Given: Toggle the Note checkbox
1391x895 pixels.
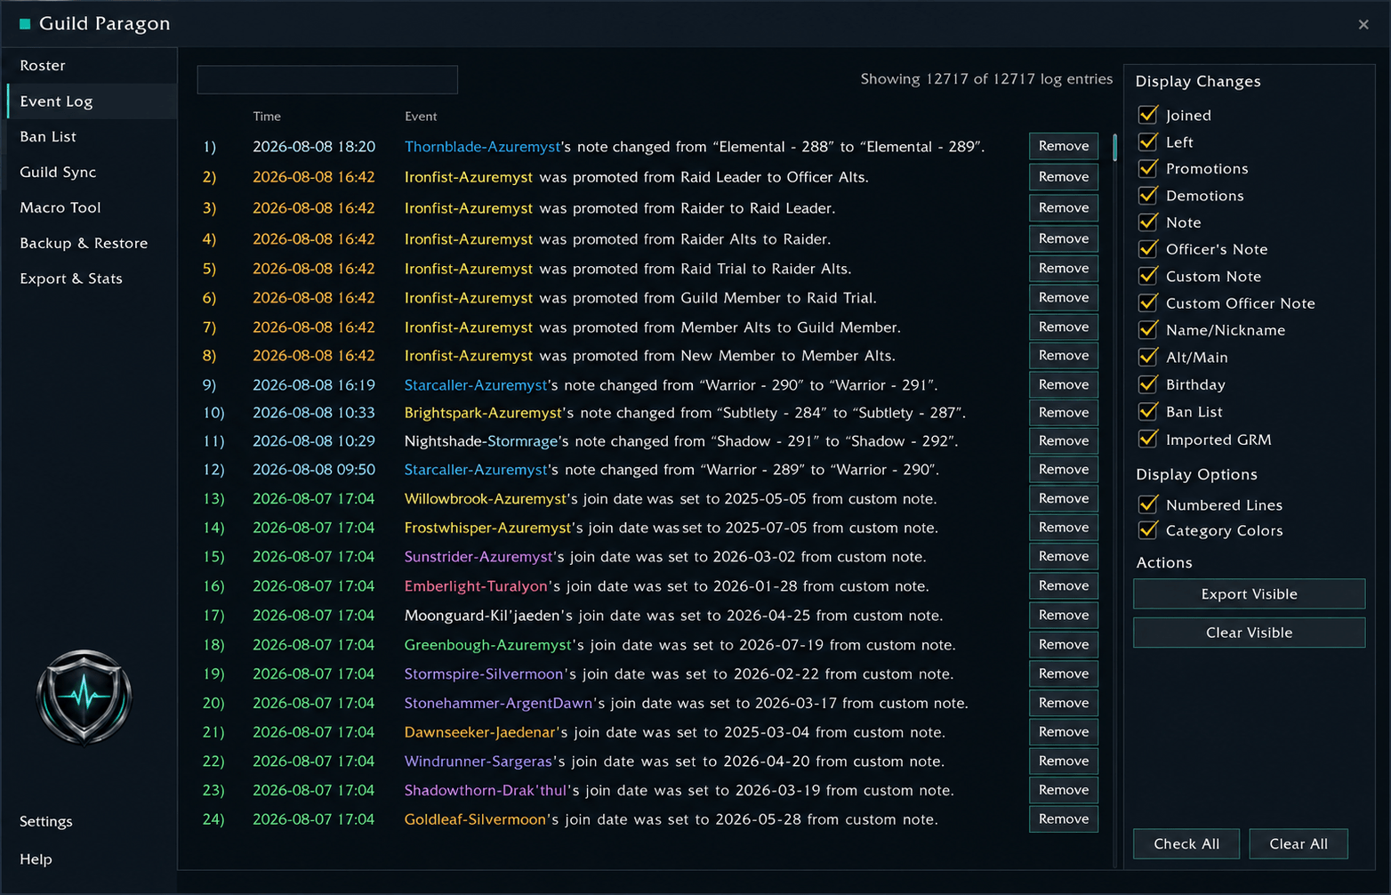Looking at the screenshot, I should 1148,222.
